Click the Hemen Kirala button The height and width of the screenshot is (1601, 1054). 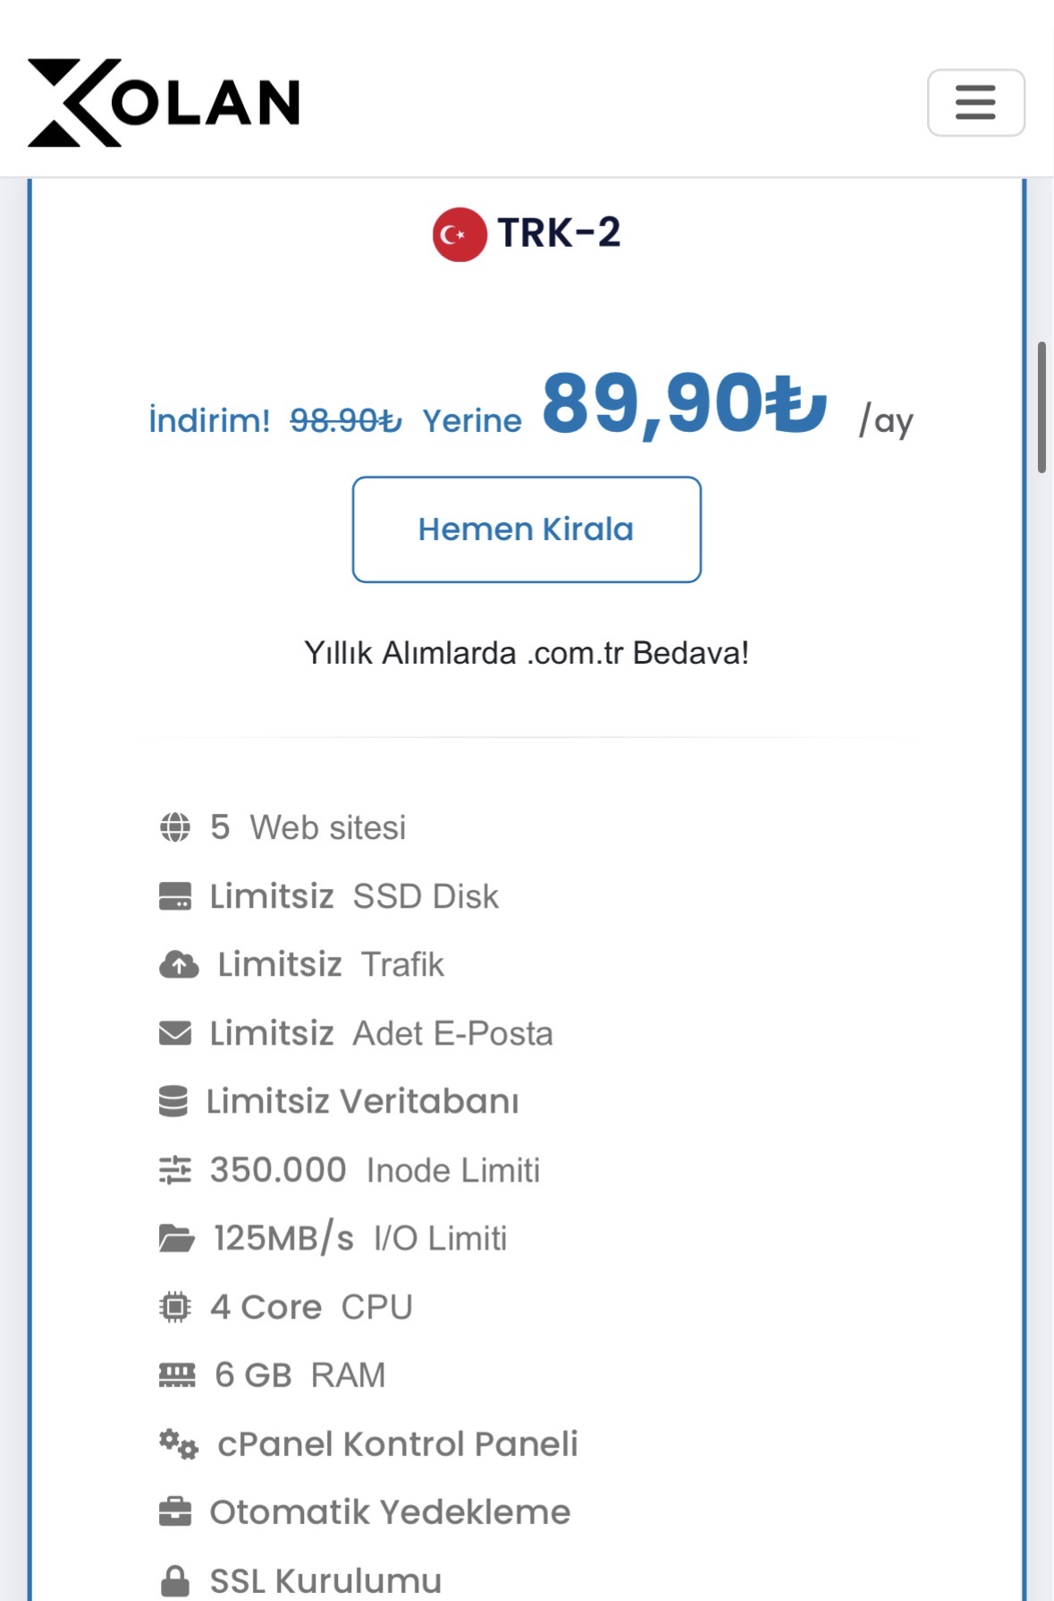(527, 529)
